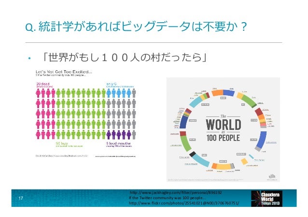The width and height of the screenshot is (308, 217).
Task: Open the World as 100 People infographic
Action: click(223, 129)
